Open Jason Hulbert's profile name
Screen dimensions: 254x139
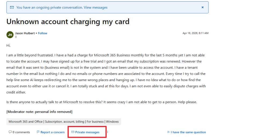click(25, 33)
